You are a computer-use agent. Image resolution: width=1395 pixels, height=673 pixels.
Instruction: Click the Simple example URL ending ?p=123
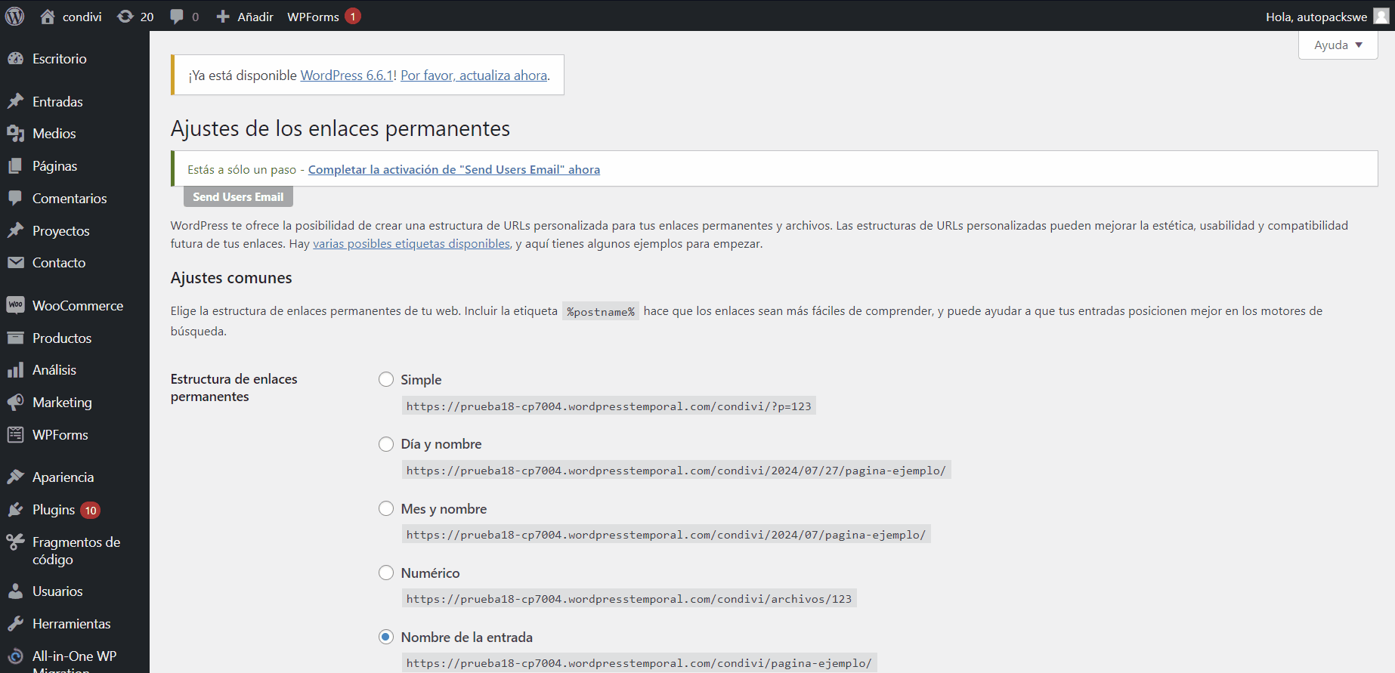pos(608,406)
